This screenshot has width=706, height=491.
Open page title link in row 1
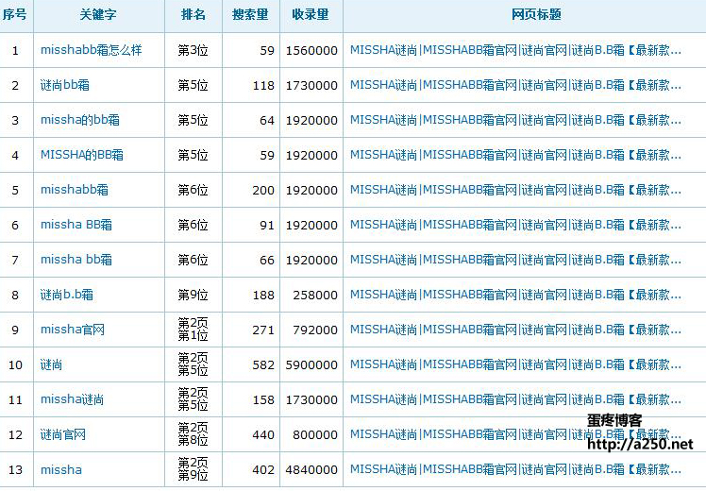point(515,50)
